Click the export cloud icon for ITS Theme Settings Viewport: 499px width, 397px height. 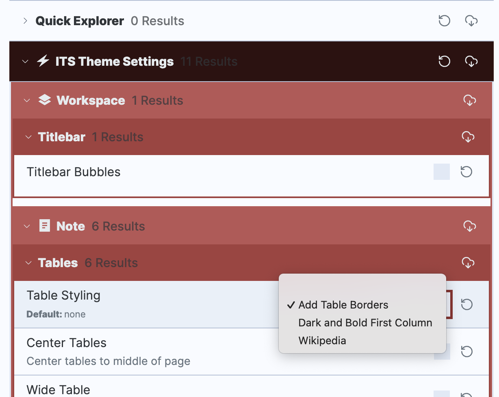click(471, 61)
